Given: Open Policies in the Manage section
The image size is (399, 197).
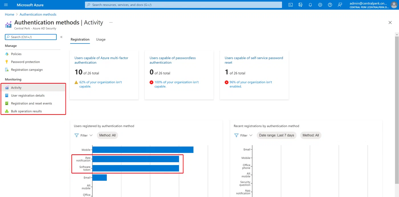Looking at the screenshot, I should click(16, 54).
